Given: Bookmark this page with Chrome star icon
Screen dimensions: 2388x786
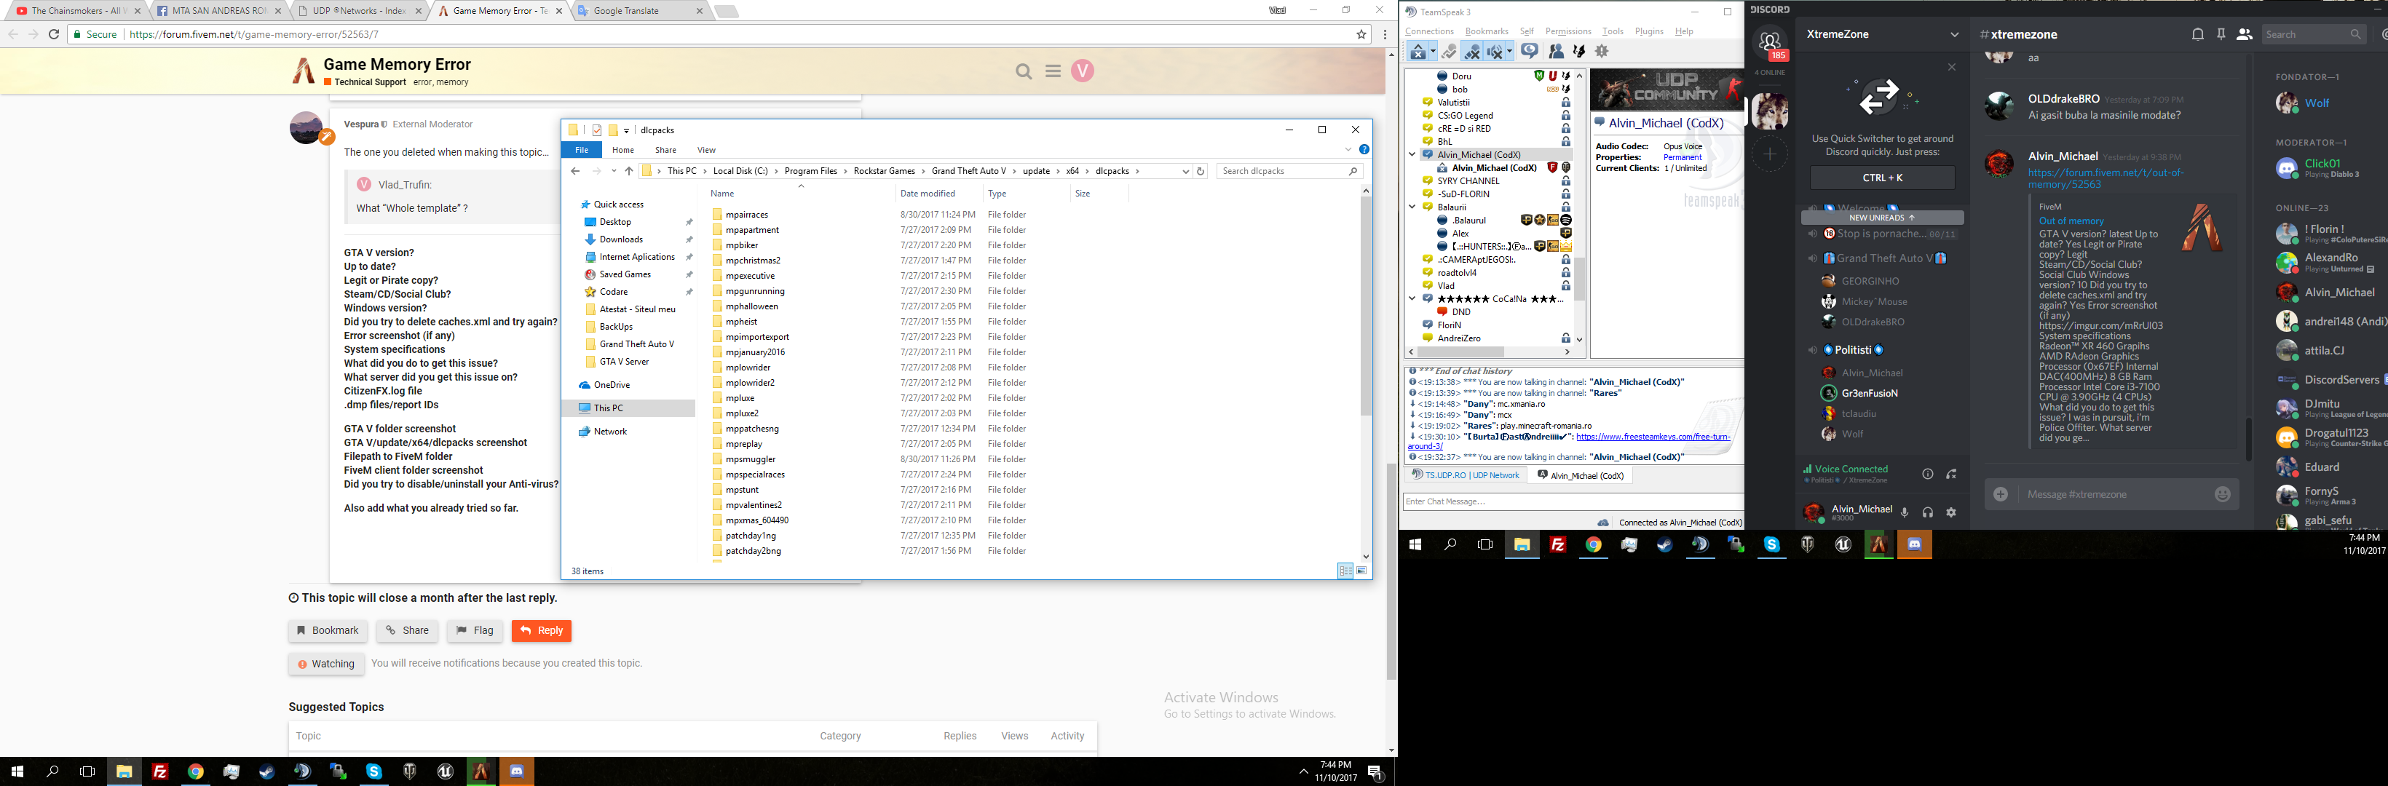Looking at the screenshot, I should point(1361,34).
